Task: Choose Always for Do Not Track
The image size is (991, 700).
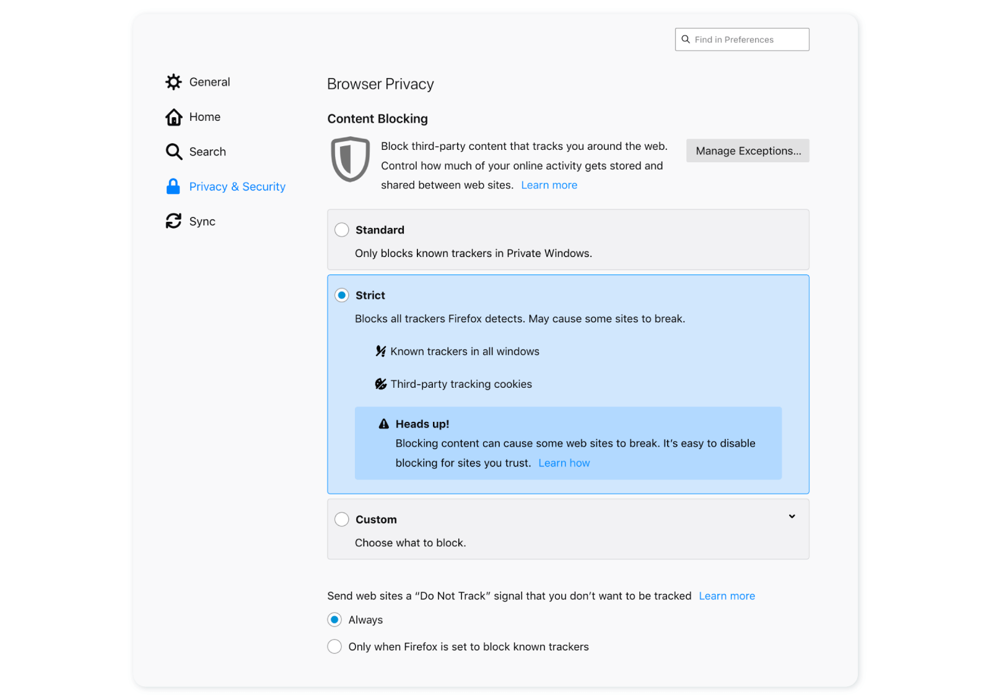Action: pyautogui.click(x=334, y=619)
